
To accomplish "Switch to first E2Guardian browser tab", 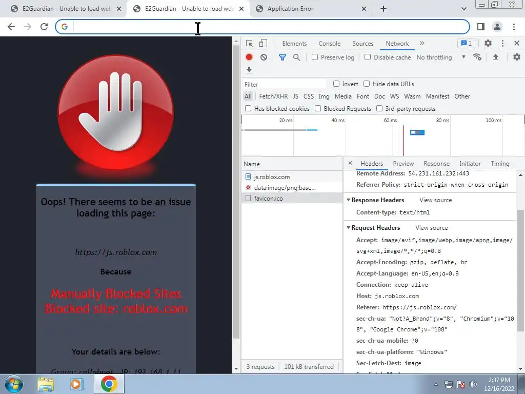I will [66, 9].
